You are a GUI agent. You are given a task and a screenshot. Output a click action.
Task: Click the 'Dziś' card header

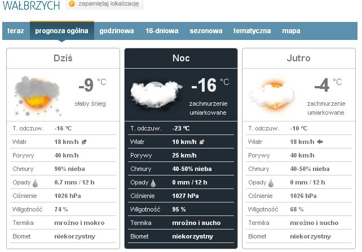[63, 58]
